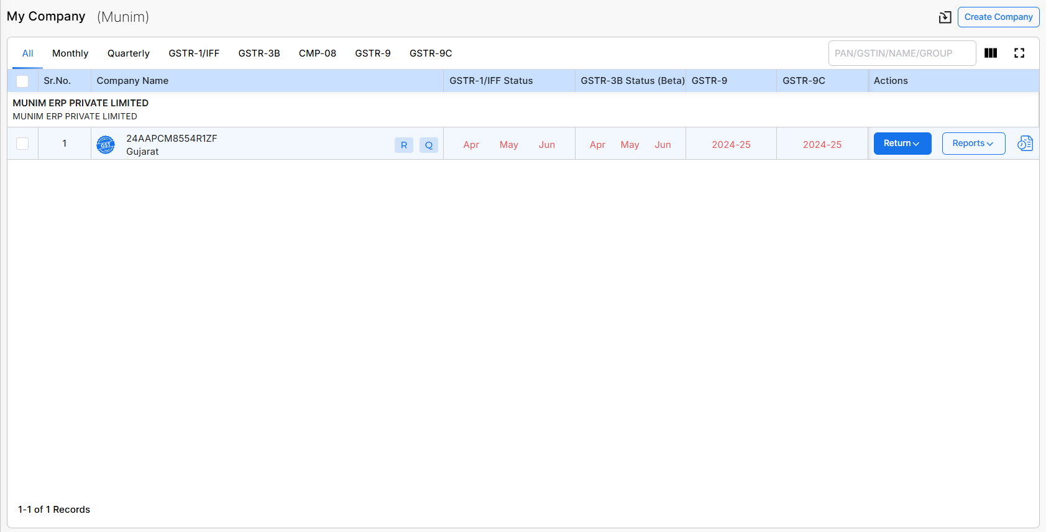Click 2024-25 under GSTR-9C column
The width and height of the screenshot is (1046, 532).
click(x=822, y=145)
